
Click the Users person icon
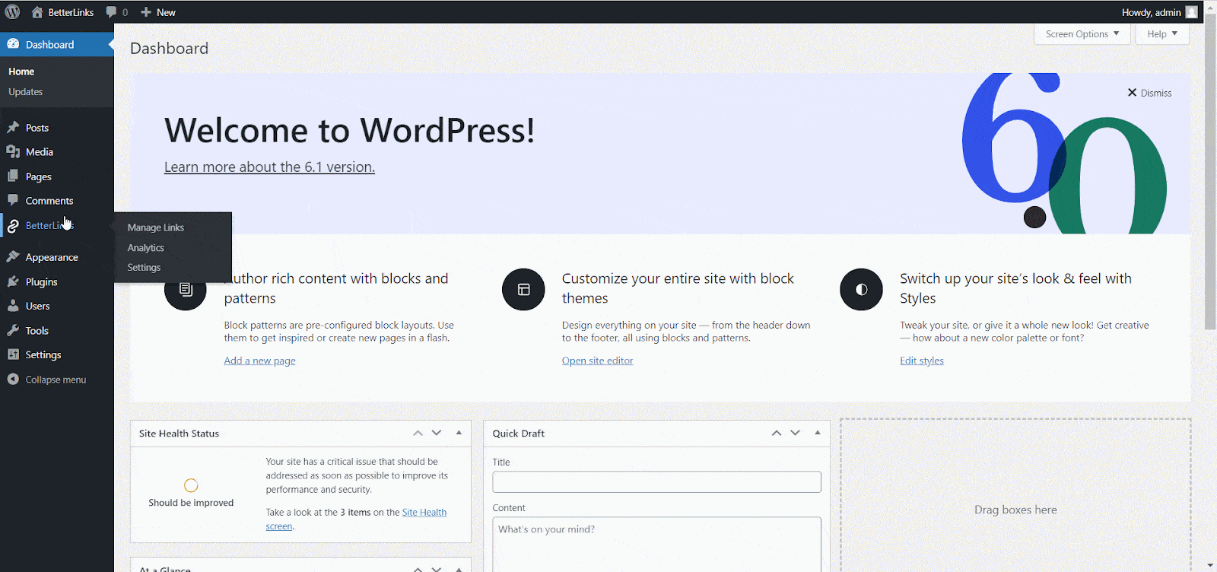point(13,306)
